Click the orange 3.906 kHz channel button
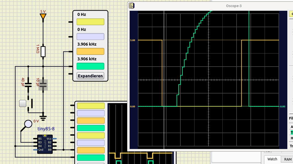This screenshot has width=293, height=164. [90, 51]
